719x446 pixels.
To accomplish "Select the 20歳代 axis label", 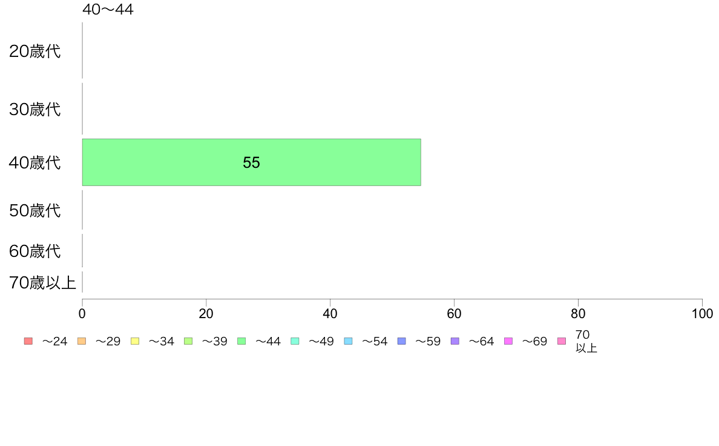I will [x=35, y=51].
